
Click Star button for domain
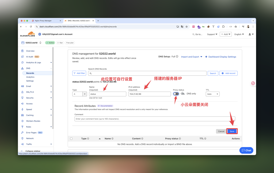click(x=60, y=43)
